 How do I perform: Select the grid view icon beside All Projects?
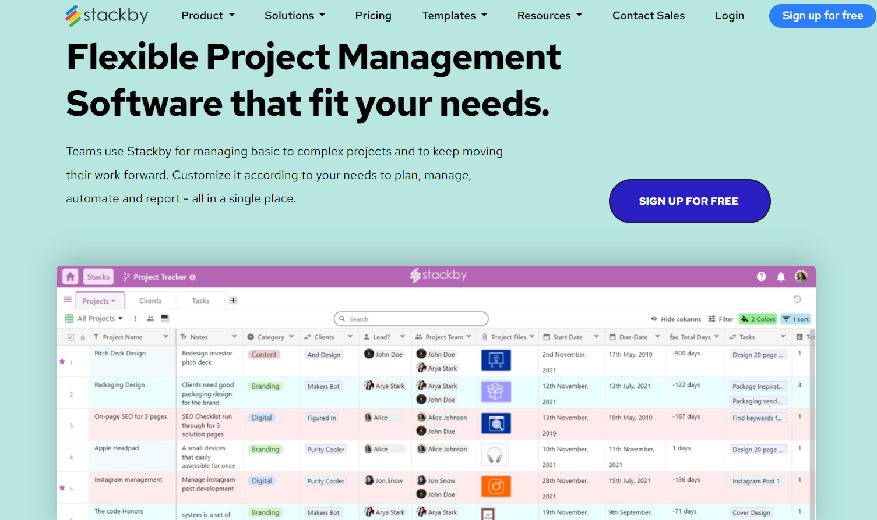[x=69, y=318]
